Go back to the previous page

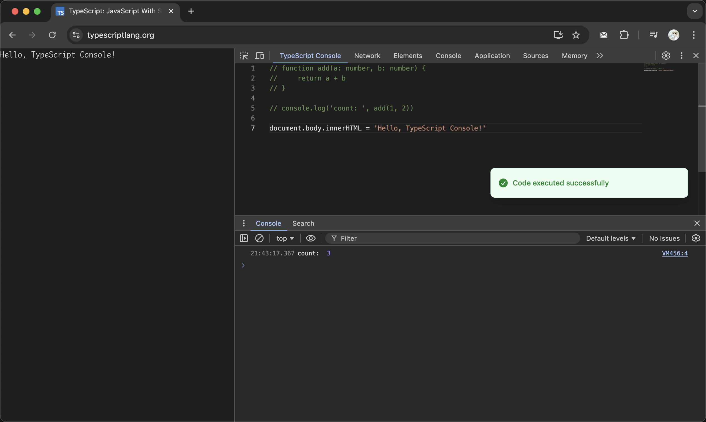12,35
